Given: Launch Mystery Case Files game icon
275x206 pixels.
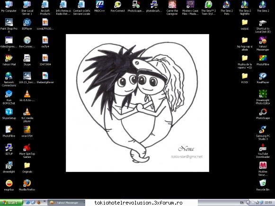Looking at the screenshot, I should point(190,8).
